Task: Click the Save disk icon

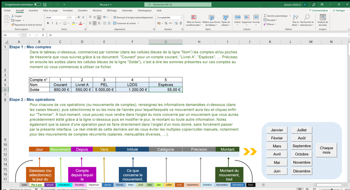Action: (45, 4)
